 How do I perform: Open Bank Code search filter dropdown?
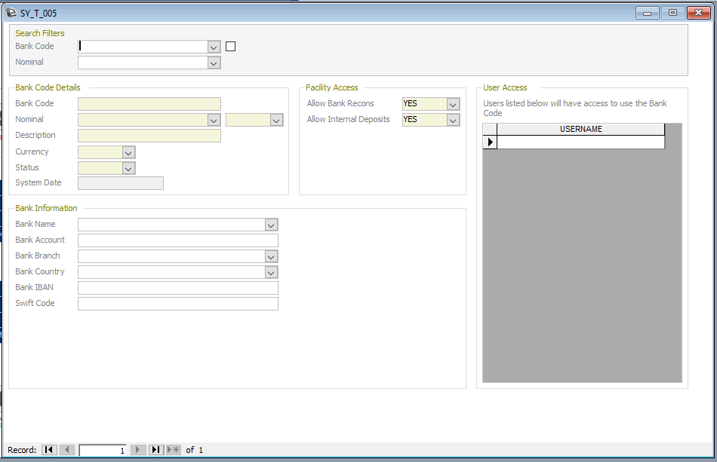(x=214, y=47)
